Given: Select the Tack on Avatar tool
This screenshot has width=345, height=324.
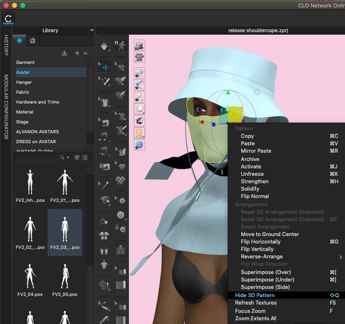Looking at the screenshot, I should click(104, 200).
